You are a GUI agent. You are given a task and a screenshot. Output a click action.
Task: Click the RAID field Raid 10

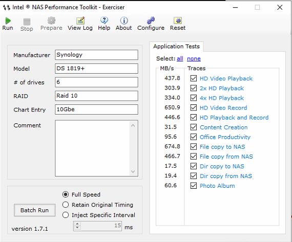tap(96, 96)
